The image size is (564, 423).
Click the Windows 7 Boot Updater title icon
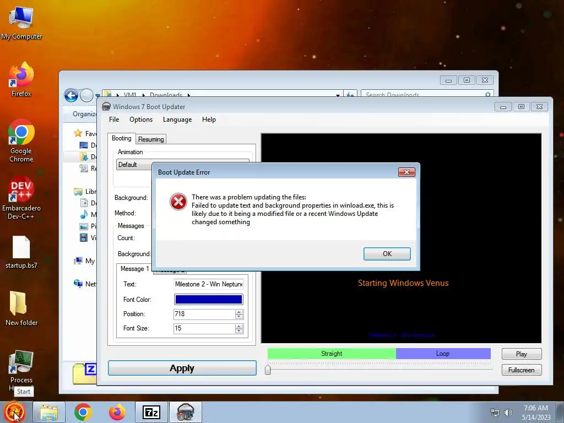(x=106, y=106)
